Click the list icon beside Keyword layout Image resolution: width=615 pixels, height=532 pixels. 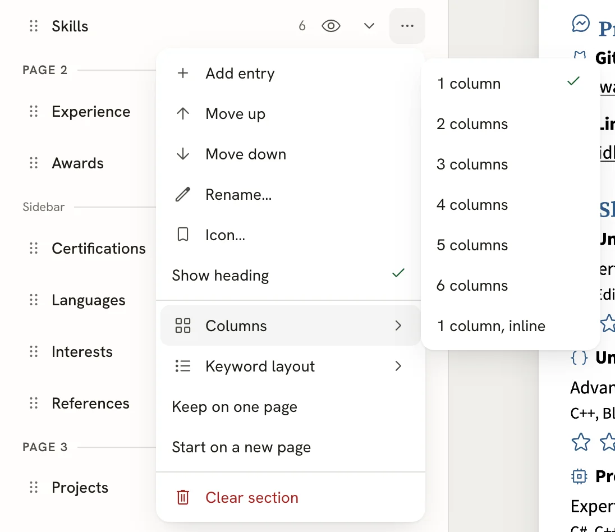pos(183,366)
